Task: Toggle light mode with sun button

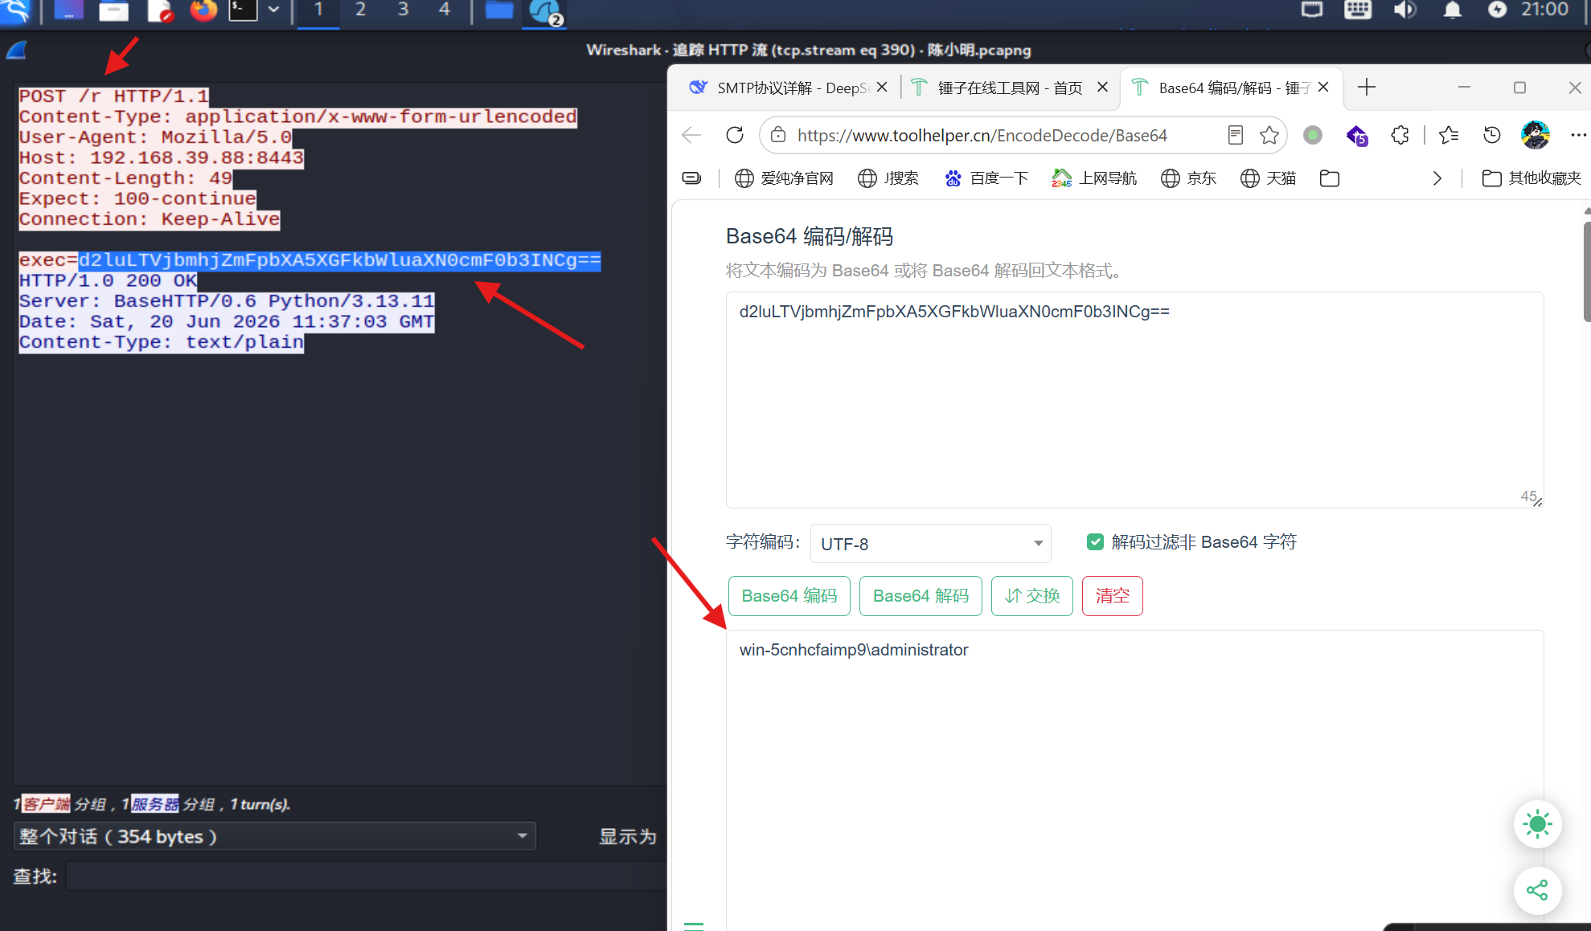Action: [x=1537, y=823]
